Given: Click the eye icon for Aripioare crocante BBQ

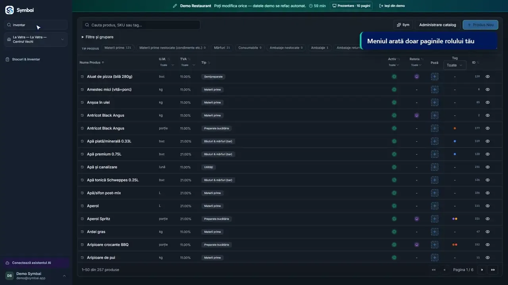Looking at the screenshot, I should tap(488, 245).
